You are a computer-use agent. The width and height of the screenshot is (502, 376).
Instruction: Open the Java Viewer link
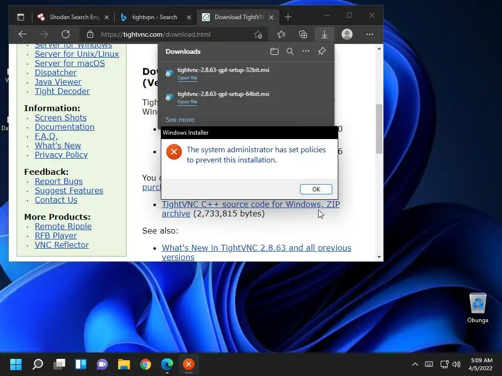coord(58,82)
